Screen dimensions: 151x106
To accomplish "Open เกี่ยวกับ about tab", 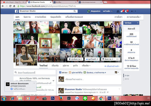I will [55, 66].
